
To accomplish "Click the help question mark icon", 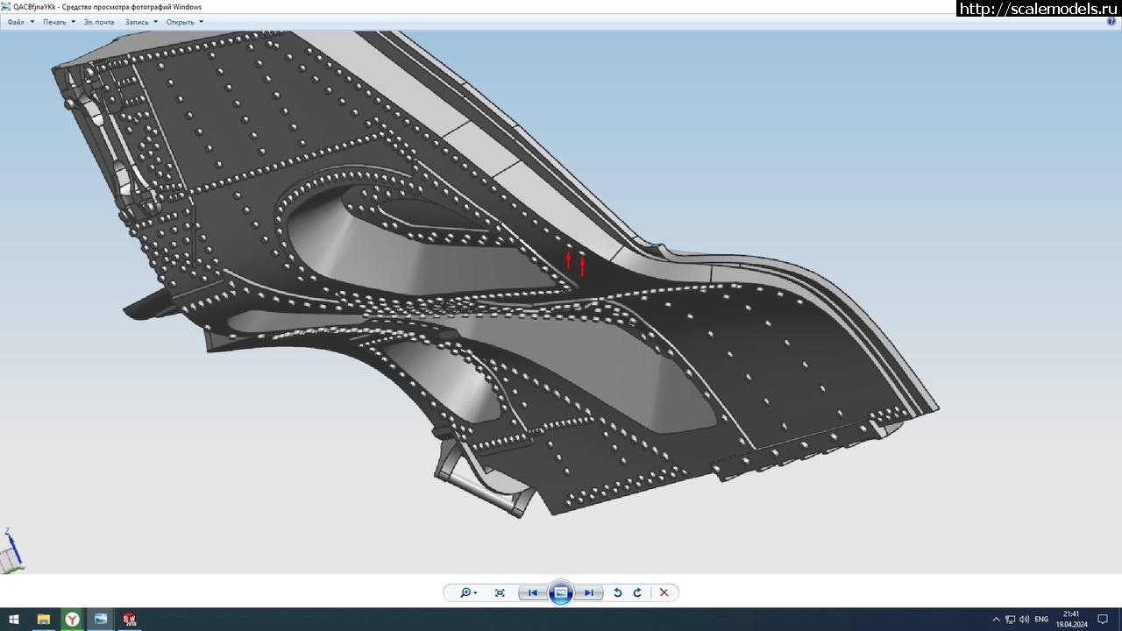I will (1112, 21).
